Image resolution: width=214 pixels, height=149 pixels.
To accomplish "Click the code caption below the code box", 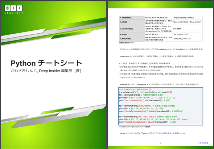I will coord(135,127).
